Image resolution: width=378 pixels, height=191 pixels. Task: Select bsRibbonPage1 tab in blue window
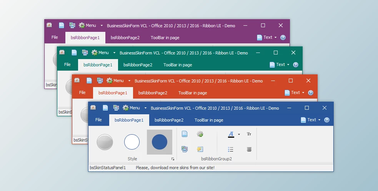129,120
